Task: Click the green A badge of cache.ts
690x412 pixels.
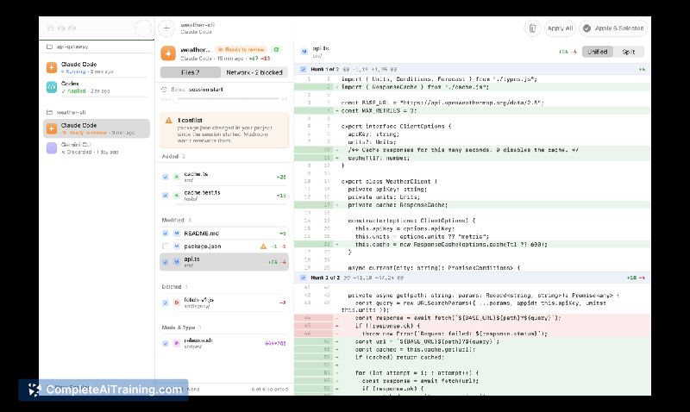Action: pos(177,177)
